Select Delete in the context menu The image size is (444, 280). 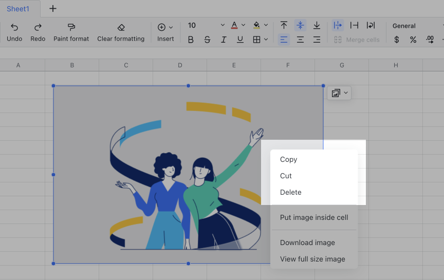[291, 192]
